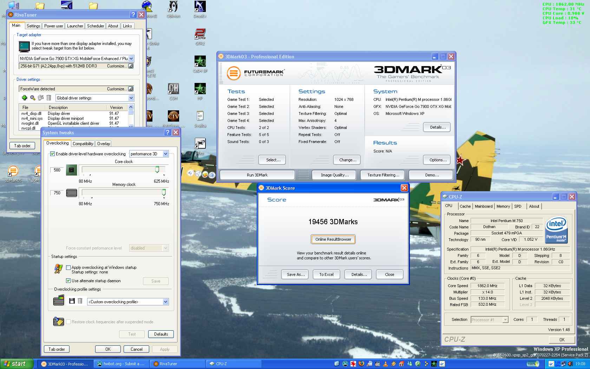The image size is (590, 369).
Task: Open the DeusEx desktop shortcut
Action: 200,9
